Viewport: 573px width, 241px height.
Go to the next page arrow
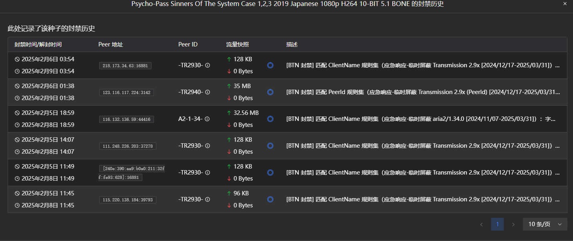513,224
